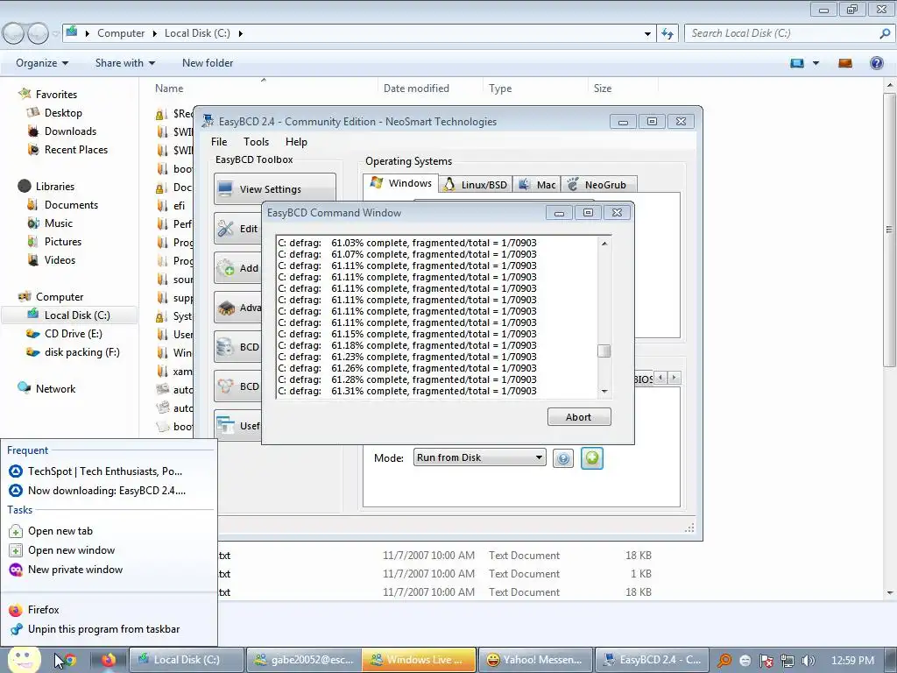This screenshot has height=673, width=897.
Task: Click the BCD Backup database icon
Action: pos(225,347)
